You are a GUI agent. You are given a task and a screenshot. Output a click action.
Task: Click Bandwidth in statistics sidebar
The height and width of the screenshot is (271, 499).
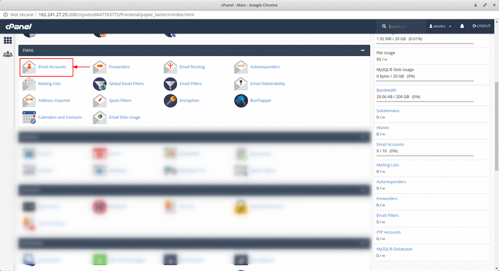tap(386, 90)
